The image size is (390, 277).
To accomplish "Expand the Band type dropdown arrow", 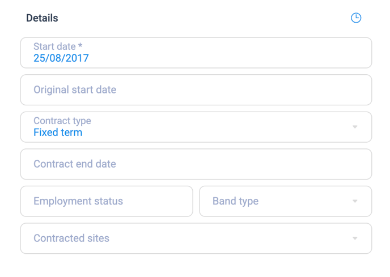I will 355,201.
